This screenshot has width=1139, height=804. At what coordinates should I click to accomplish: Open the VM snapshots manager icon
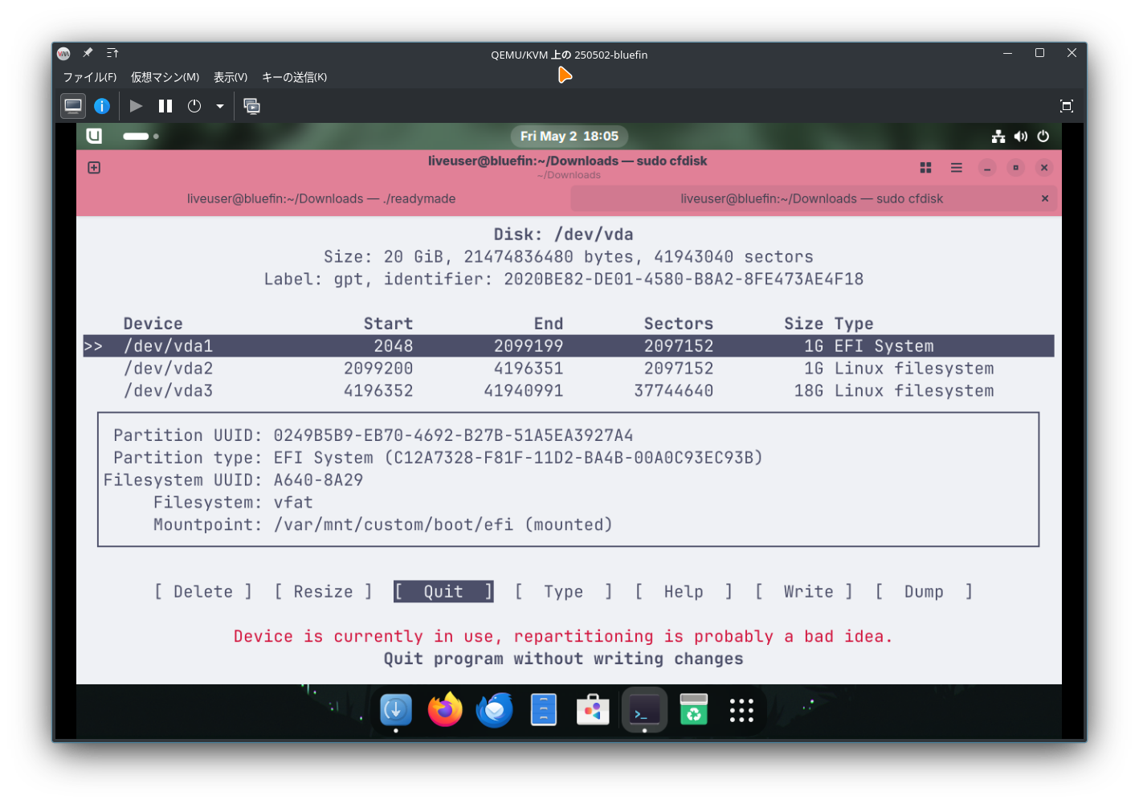251,106
